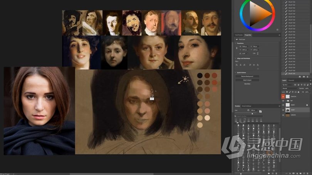Filter layers by pixel layers icon

click(x=295, y=85)
